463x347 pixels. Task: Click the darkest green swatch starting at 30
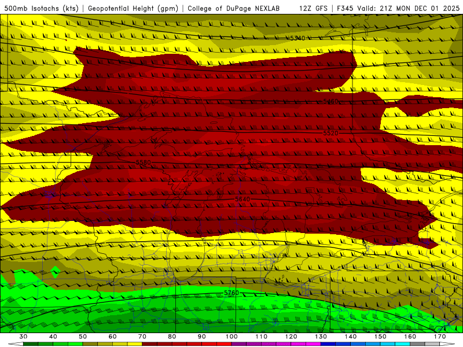(31, 344)
